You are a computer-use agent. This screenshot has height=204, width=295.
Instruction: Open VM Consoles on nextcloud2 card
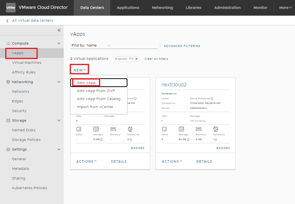[x=198, y=121]
